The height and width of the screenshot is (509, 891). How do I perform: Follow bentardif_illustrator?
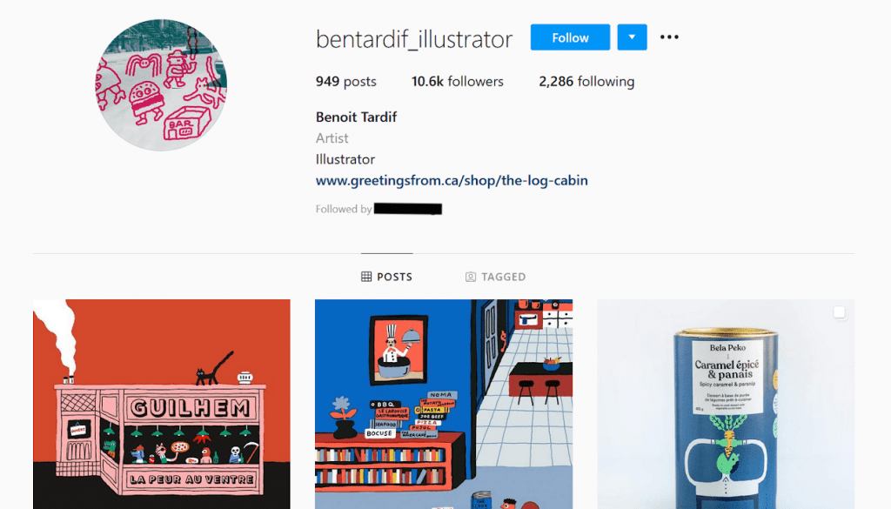[x=570, y=37]
